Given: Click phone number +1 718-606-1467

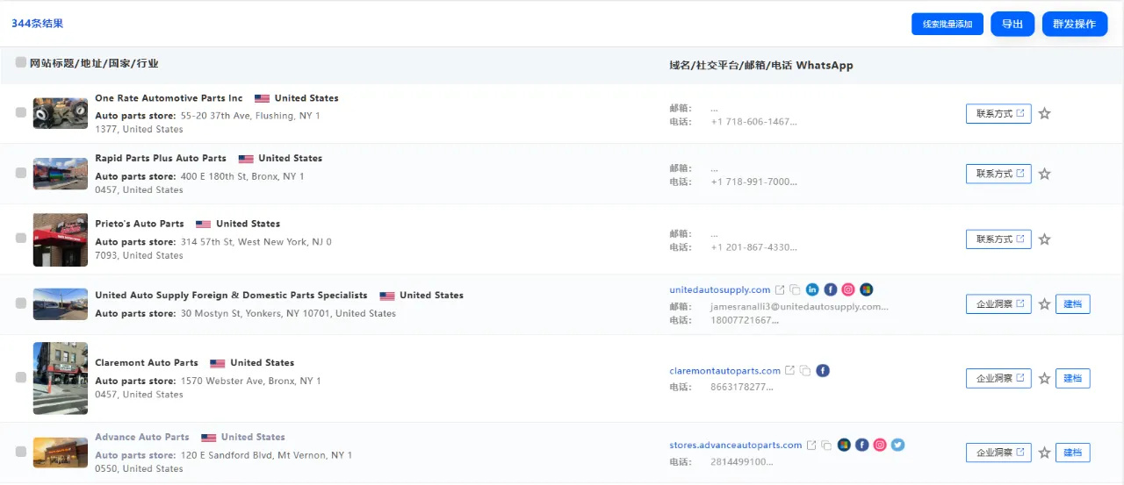Looking at the screenshot, I should point(754,122).
